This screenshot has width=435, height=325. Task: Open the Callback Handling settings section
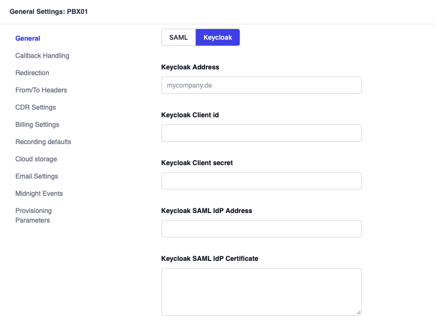[x=42, y=56]
